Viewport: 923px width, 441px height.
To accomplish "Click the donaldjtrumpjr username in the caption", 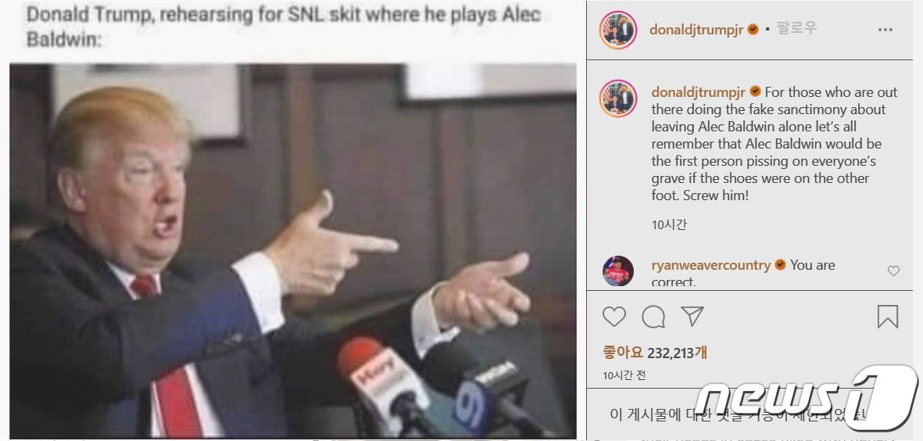I will (x=698, y=92).
